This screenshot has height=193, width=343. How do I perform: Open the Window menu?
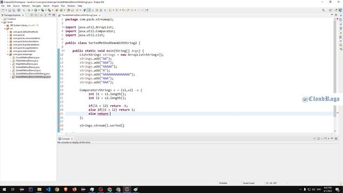pyautogui.click(x=71, y=6)
